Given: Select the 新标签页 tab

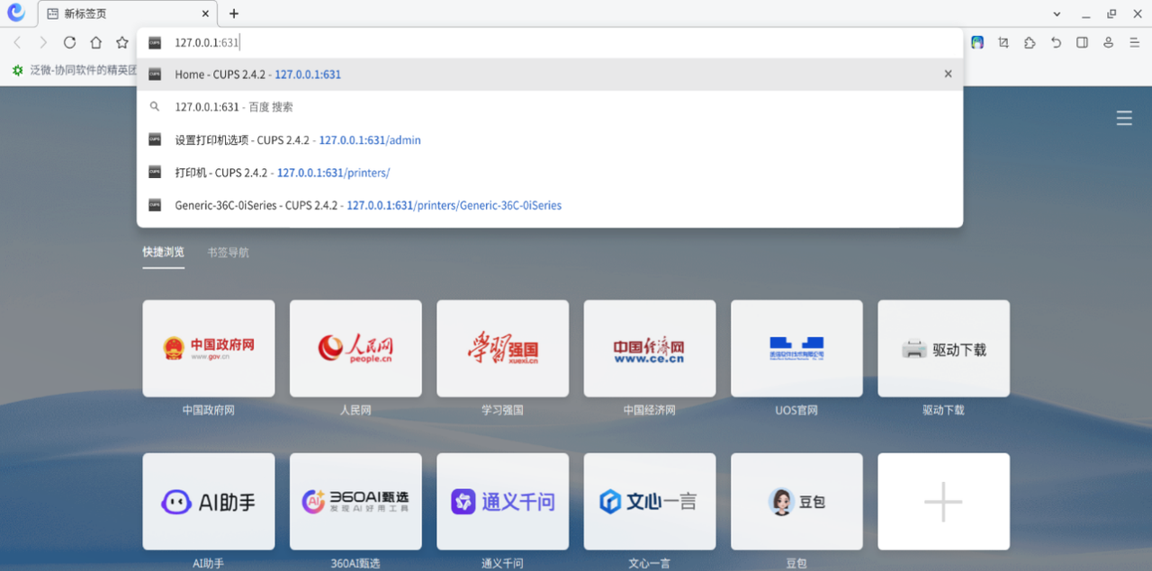Looking at the screenshot, I should coord(128,13).
